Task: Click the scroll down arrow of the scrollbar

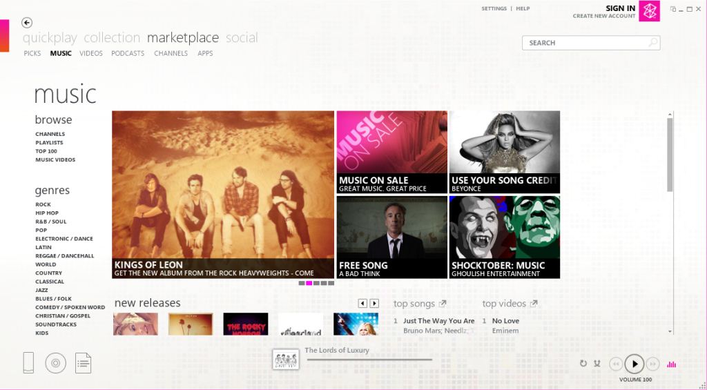Action: (670, 331)
